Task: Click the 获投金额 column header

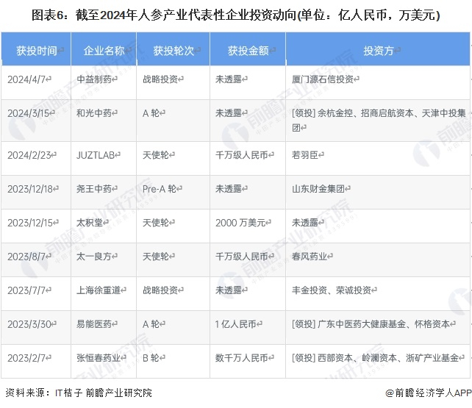Action: (x=248, y=49)
